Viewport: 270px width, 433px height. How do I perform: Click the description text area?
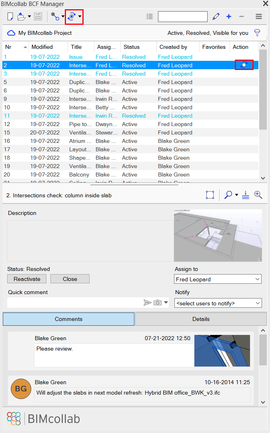click(x=90, y=241)
